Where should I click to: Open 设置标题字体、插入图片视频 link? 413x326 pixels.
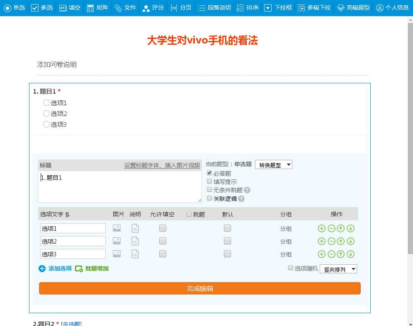click(x=162, y=165)
